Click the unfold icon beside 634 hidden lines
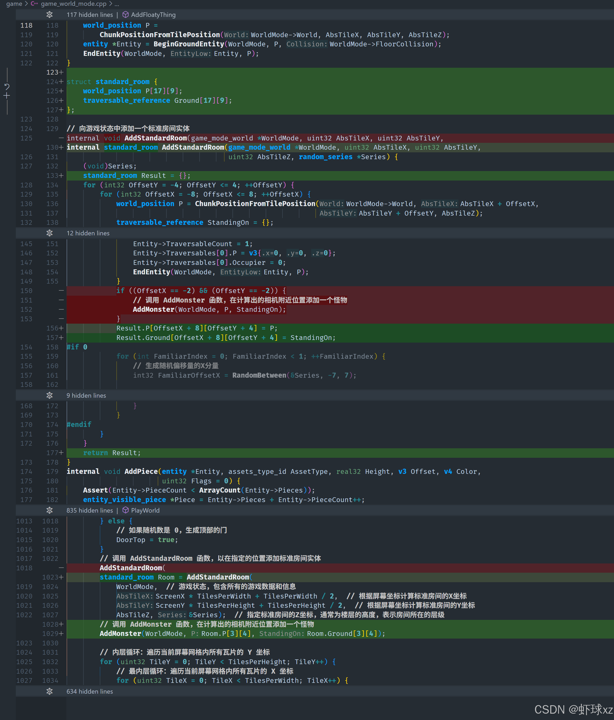This screenshot has height=720, width=614. [49, 691]
